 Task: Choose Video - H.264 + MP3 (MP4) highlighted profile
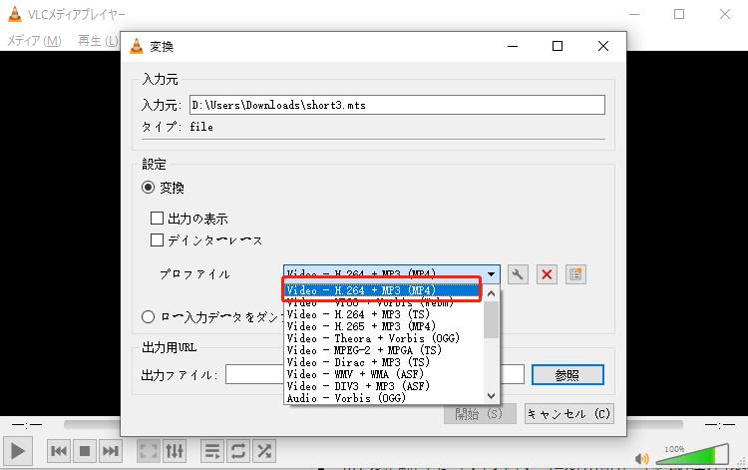(383, 290)
